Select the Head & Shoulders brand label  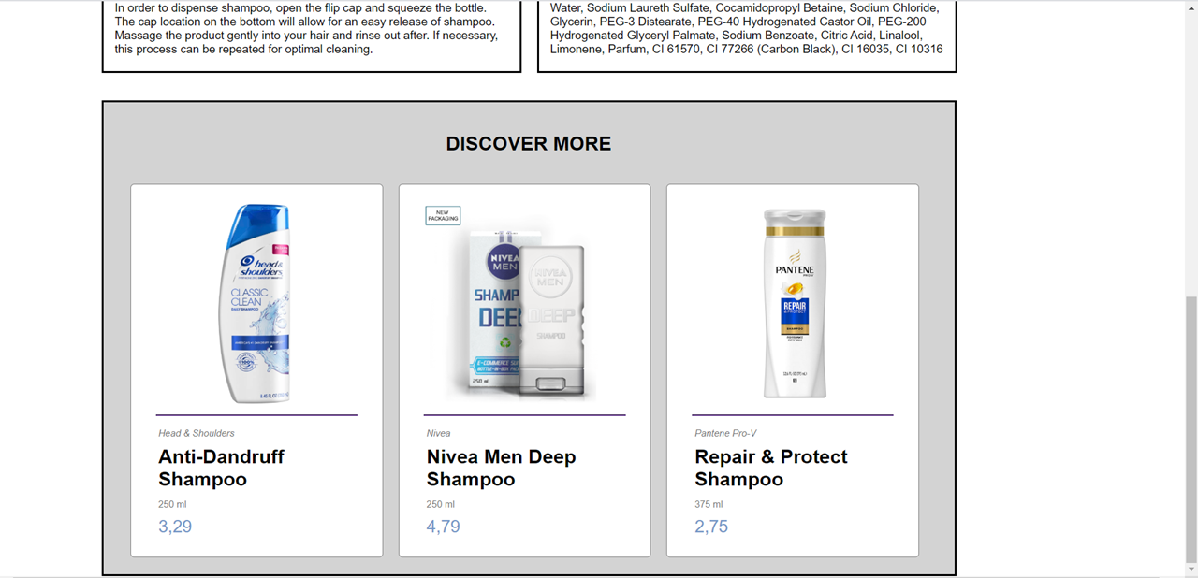pos(197,433)
